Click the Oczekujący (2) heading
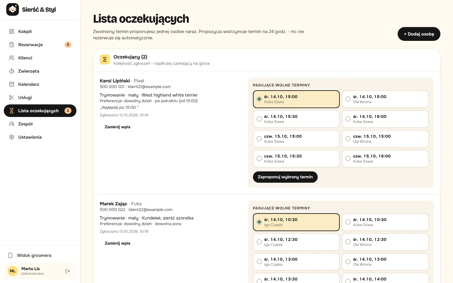The height and width of the screenshot is (283, 453). (x=130, y=57)
